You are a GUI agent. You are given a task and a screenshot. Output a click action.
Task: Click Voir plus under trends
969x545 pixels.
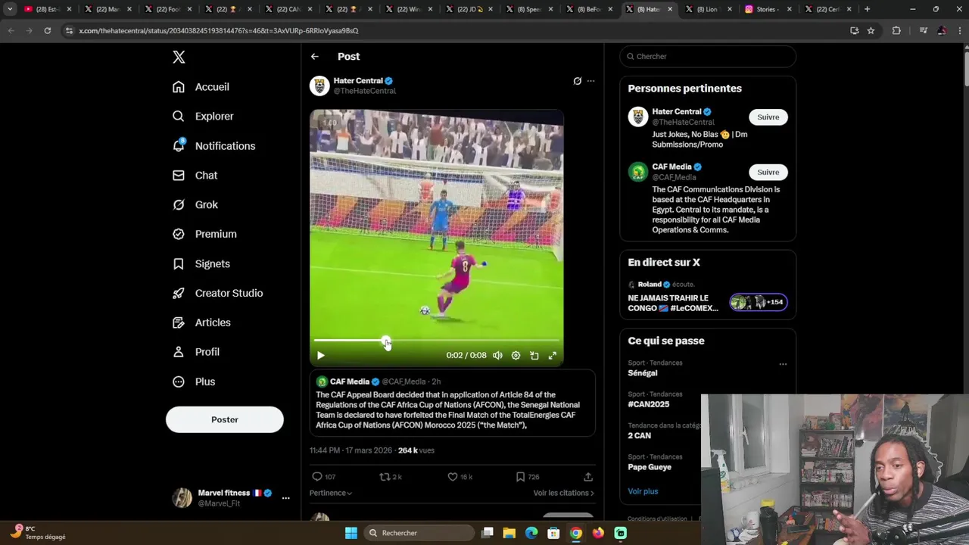tap(643, 491)
